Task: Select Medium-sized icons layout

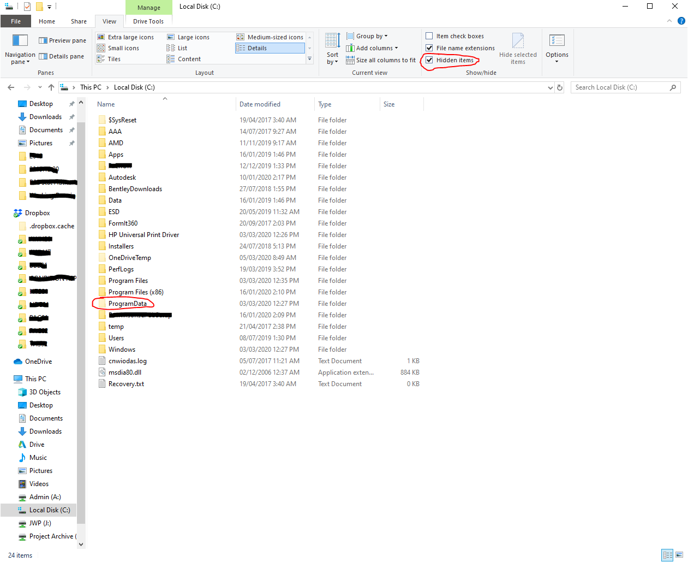Action: click(270, 37)
